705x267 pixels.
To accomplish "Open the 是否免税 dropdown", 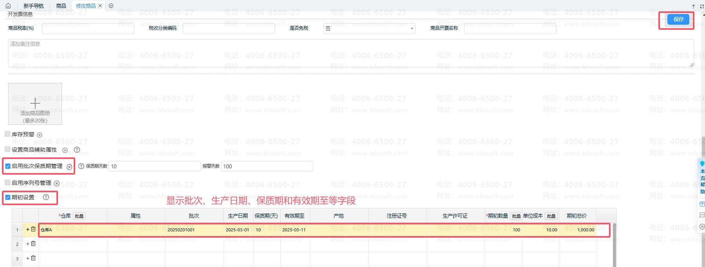I will click(x=369, y=29).
